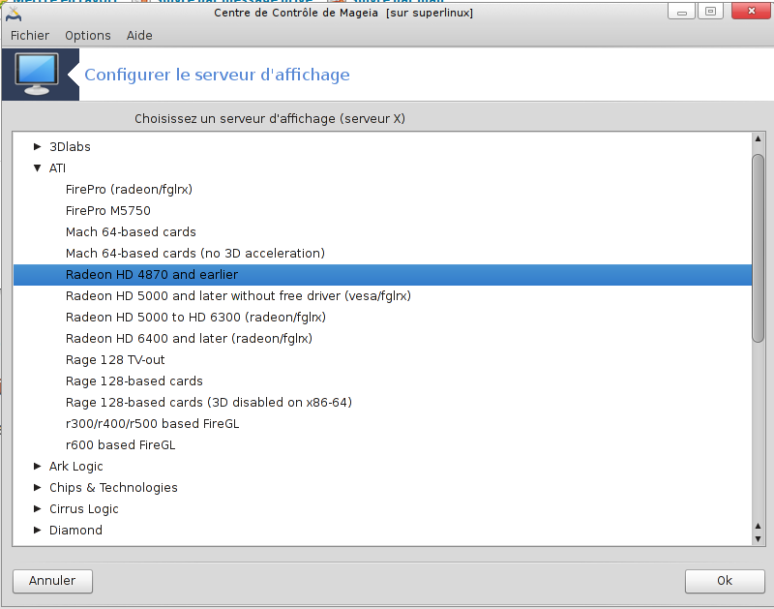Image resolution: width=774 pixels, height=609 pixels.
Task: Expand the Chips & Technologies group
Action: (37, 488)
